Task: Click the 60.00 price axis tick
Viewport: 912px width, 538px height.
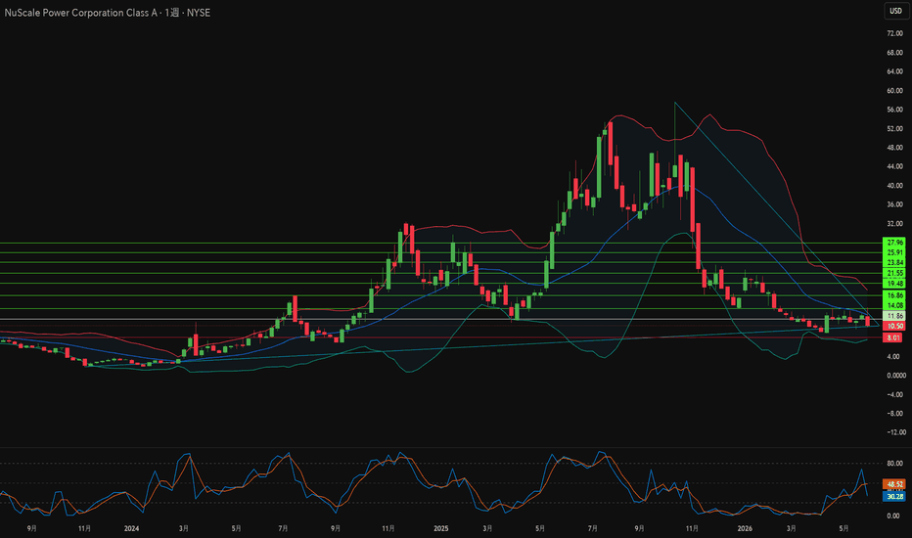Action: (x=894, y=91)
